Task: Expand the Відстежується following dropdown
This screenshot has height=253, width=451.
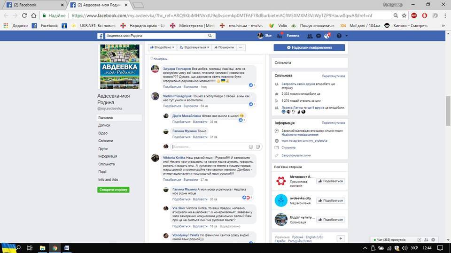Action: pyautogui.click(x=195, y=47)
